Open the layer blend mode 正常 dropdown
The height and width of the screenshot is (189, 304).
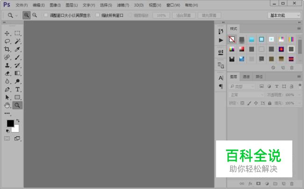coord(246,95)
